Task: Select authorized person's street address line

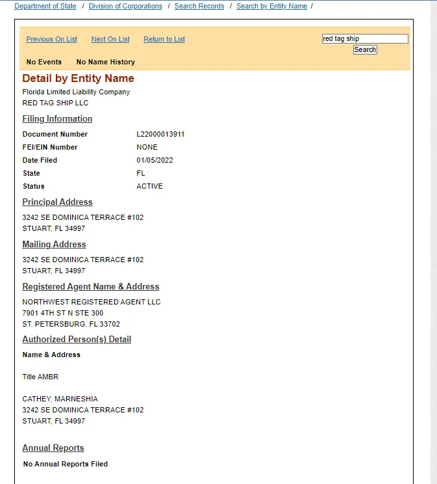Action: point(83,410)
